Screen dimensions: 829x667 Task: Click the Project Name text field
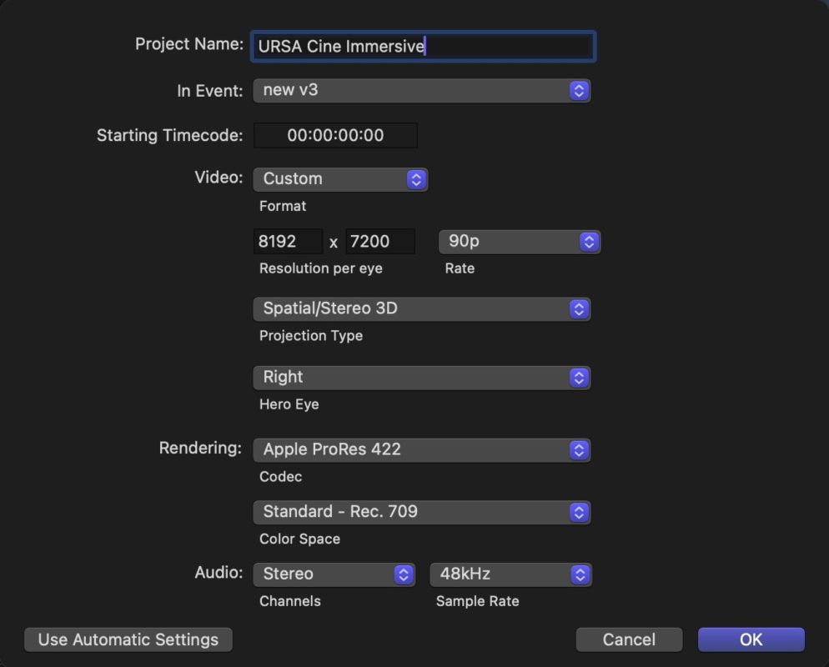(423, 47)
